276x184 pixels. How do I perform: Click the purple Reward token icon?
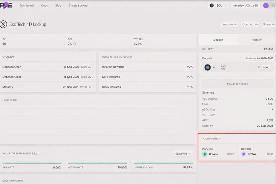[x=244, y=154]
